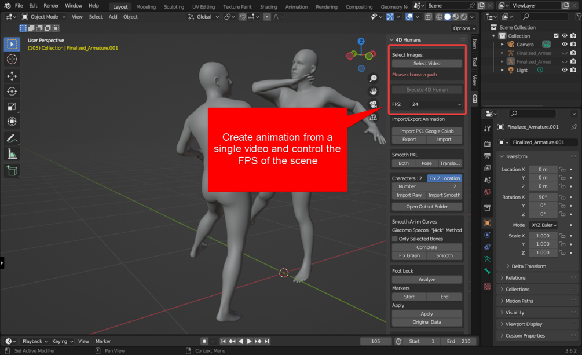Open the outliner filter funnel icon
The image size is (582, 355).
tap(579, 17)
